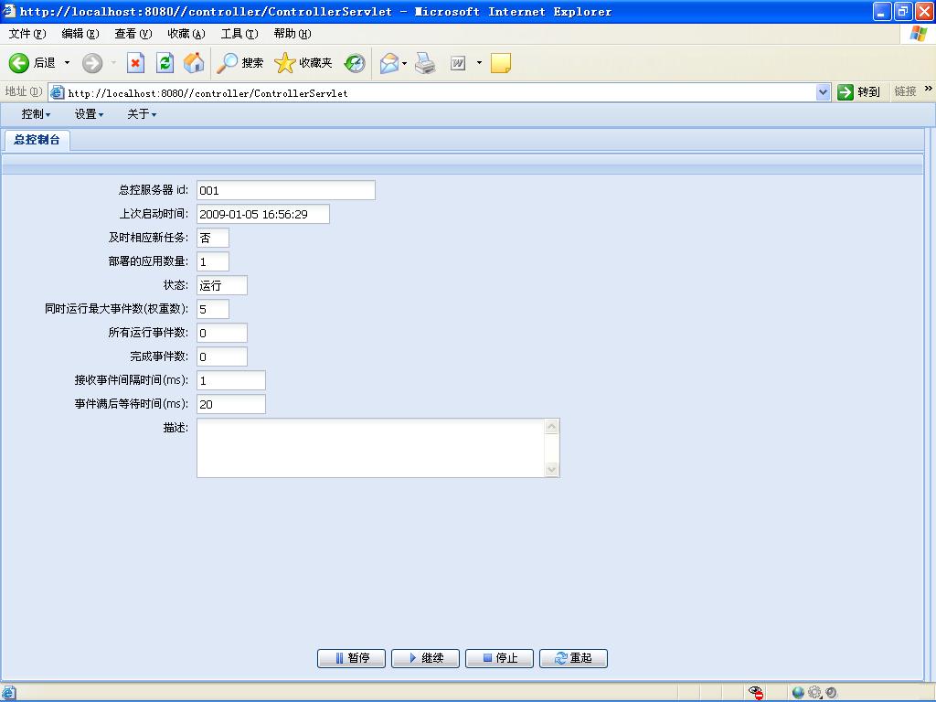936x702 pixels.
Task: Open the 搜索 search pane
Action: click(x=239, y=63)
